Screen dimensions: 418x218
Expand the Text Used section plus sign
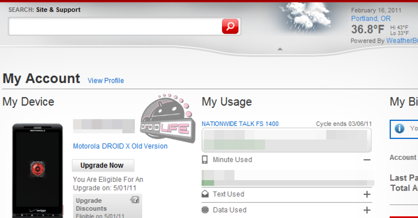(x=367, y=194)
